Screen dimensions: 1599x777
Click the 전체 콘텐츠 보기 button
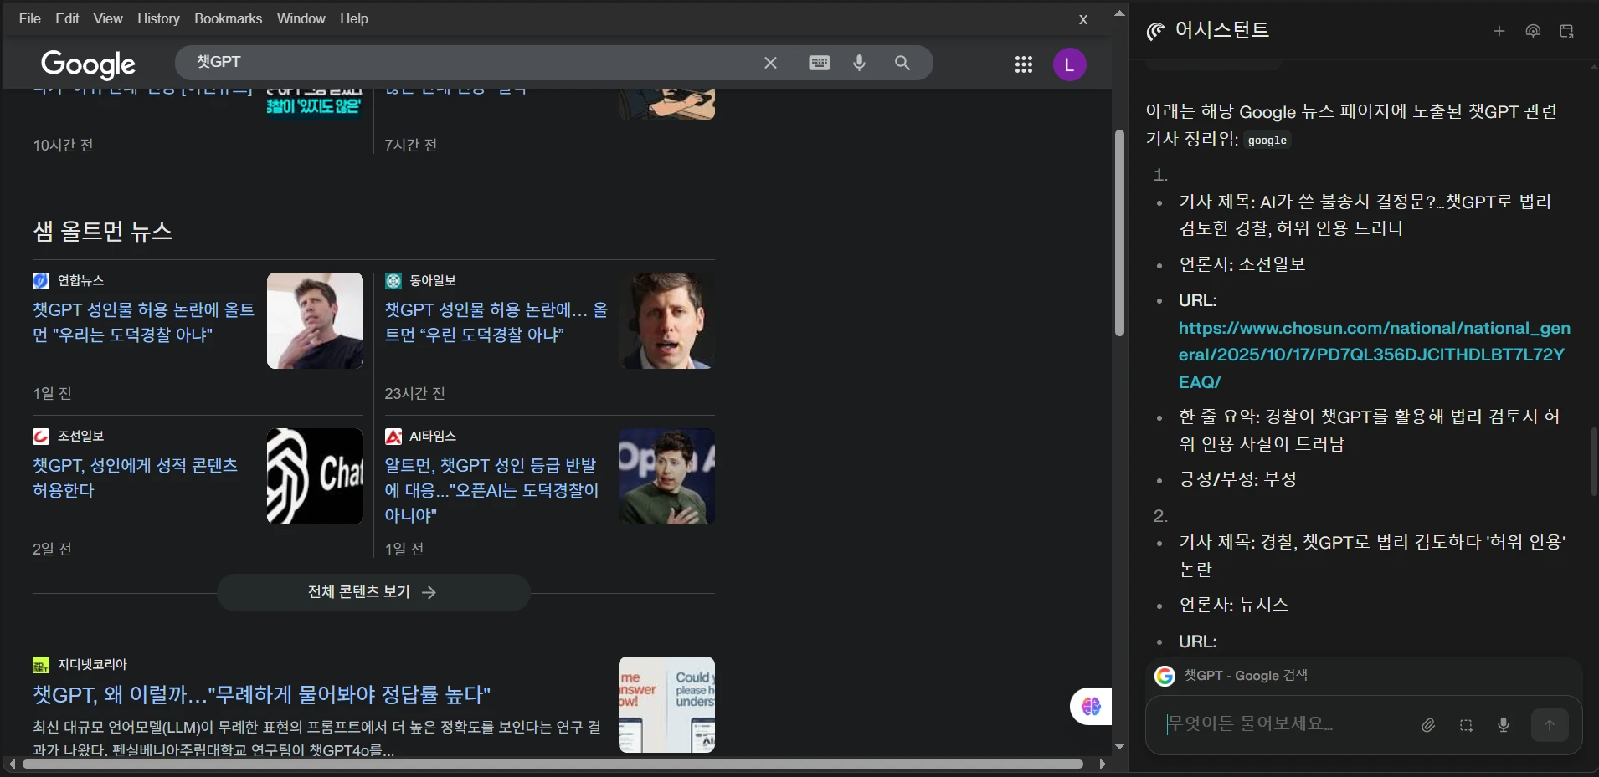point(373,592)
